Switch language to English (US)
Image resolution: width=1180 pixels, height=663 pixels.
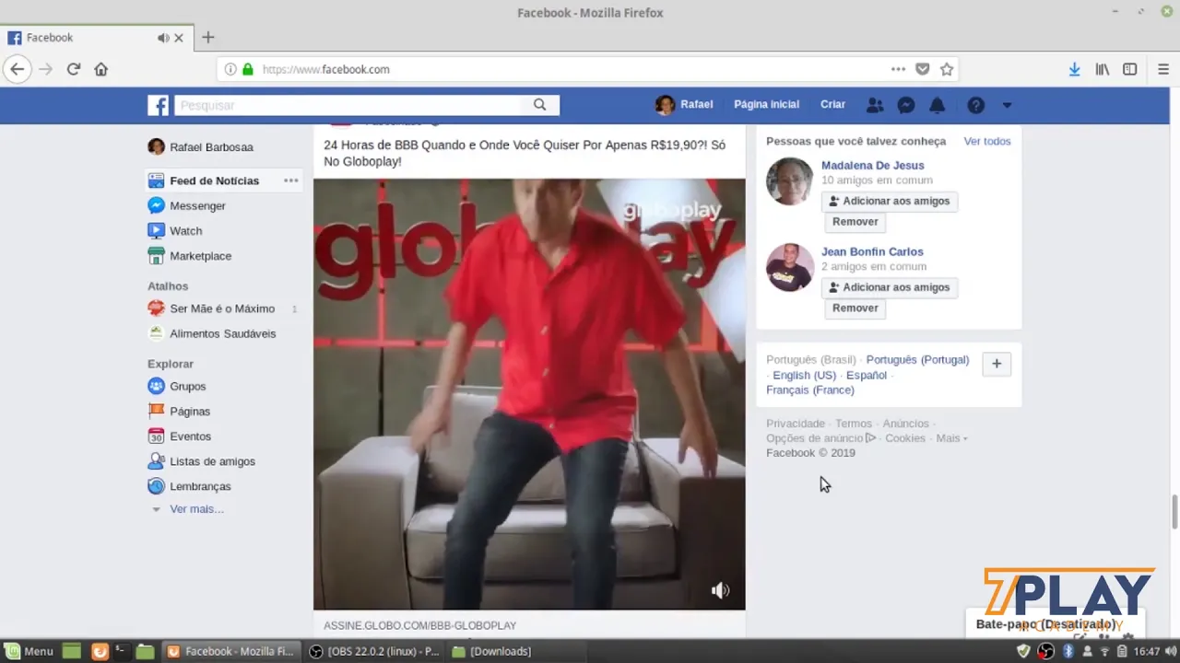click(804, 376)
